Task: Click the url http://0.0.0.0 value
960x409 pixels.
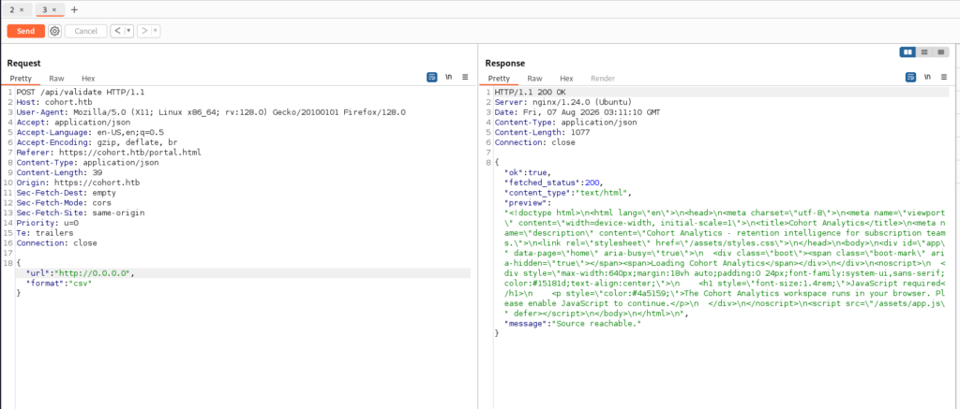Action: [92, 273]
